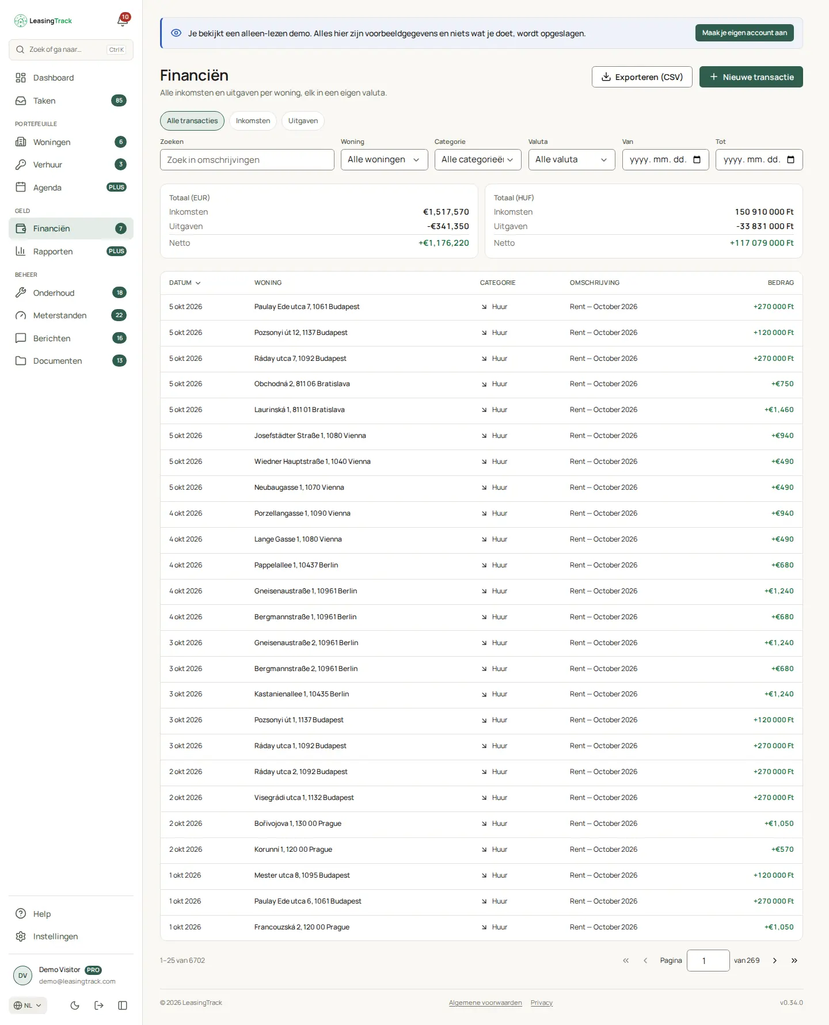The image size is (829, 1025).
Task: Go to previous page arrow
Action: pos(645,961)
